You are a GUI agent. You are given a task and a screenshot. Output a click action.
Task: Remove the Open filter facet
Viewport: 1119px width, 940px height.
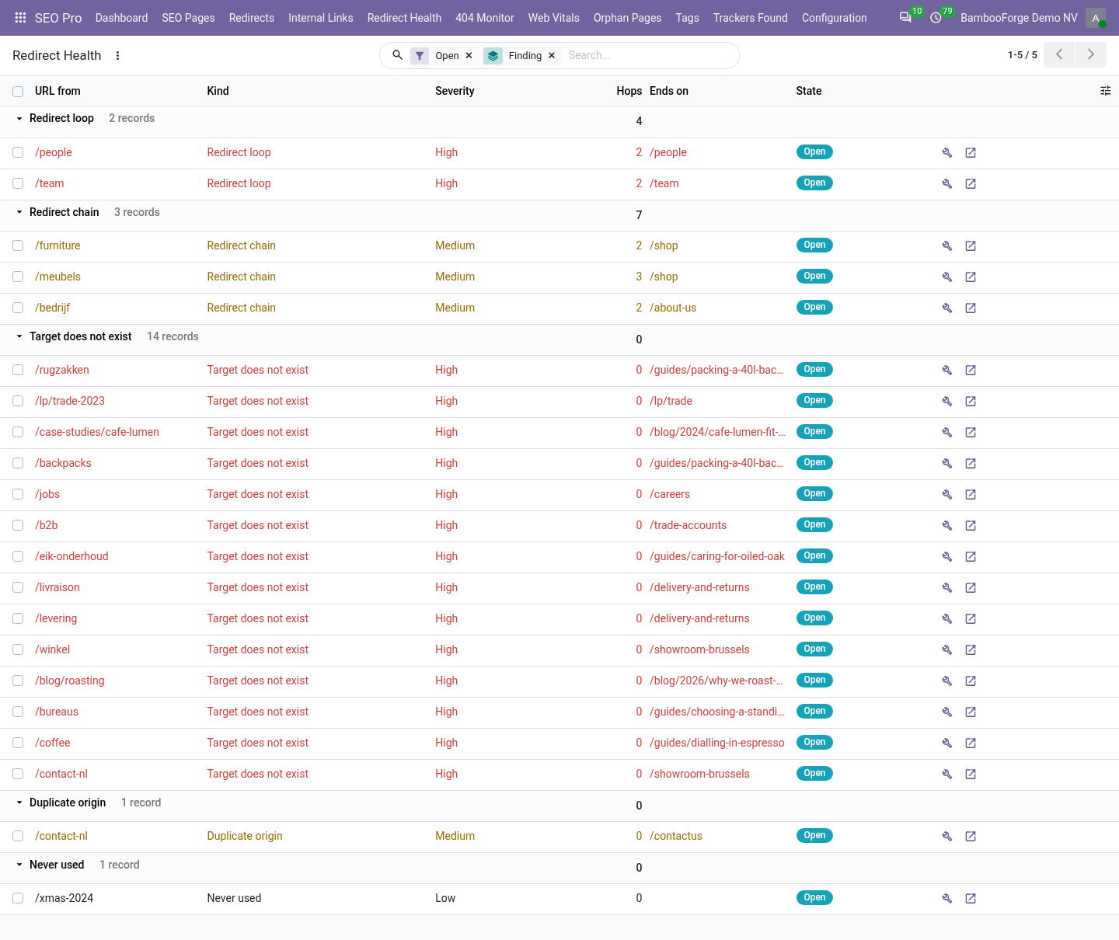click(469, 56)
